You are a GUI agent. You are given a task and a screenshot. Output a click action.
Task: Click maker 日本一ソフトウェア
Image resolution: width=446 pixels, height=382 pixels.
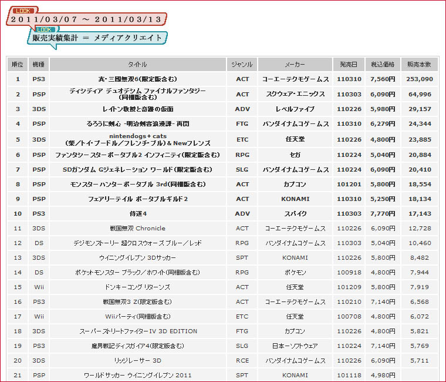(x=295, y=346)
